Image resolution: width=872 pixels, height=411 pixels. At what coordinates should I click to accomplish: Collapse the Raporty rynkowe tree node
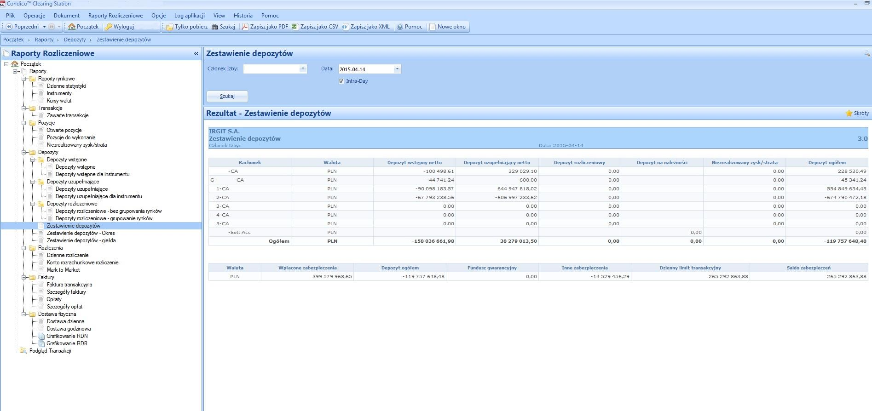24,79
